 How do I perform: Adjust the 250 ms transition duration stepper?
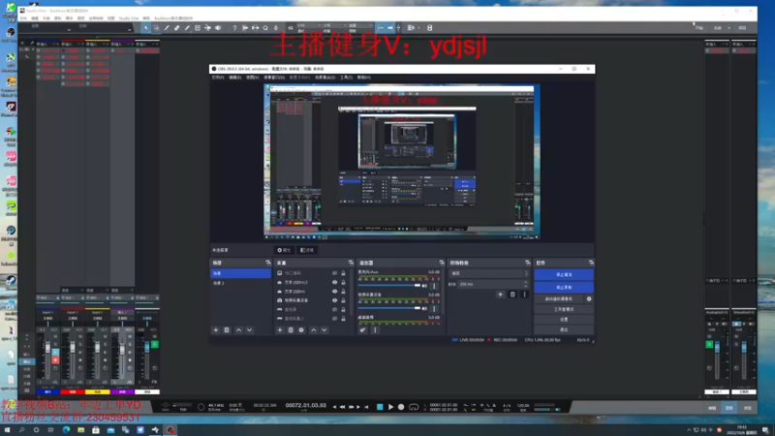click(526, 284)
